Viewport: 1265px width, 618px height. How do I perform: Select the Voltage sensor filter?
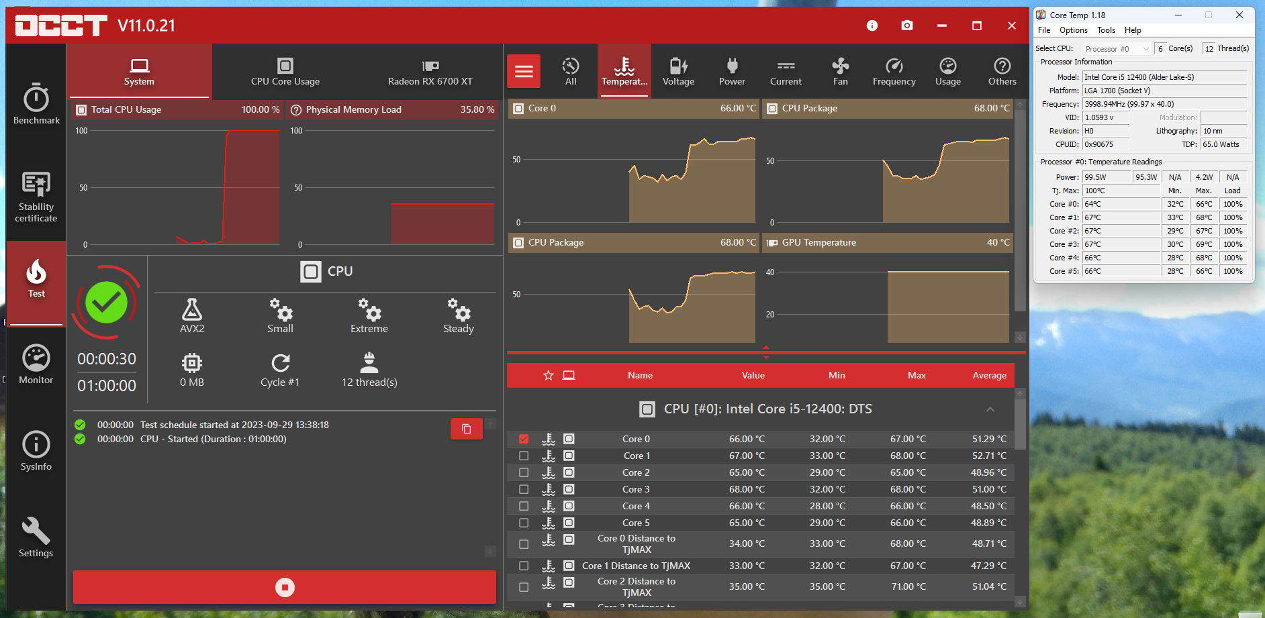678,71
